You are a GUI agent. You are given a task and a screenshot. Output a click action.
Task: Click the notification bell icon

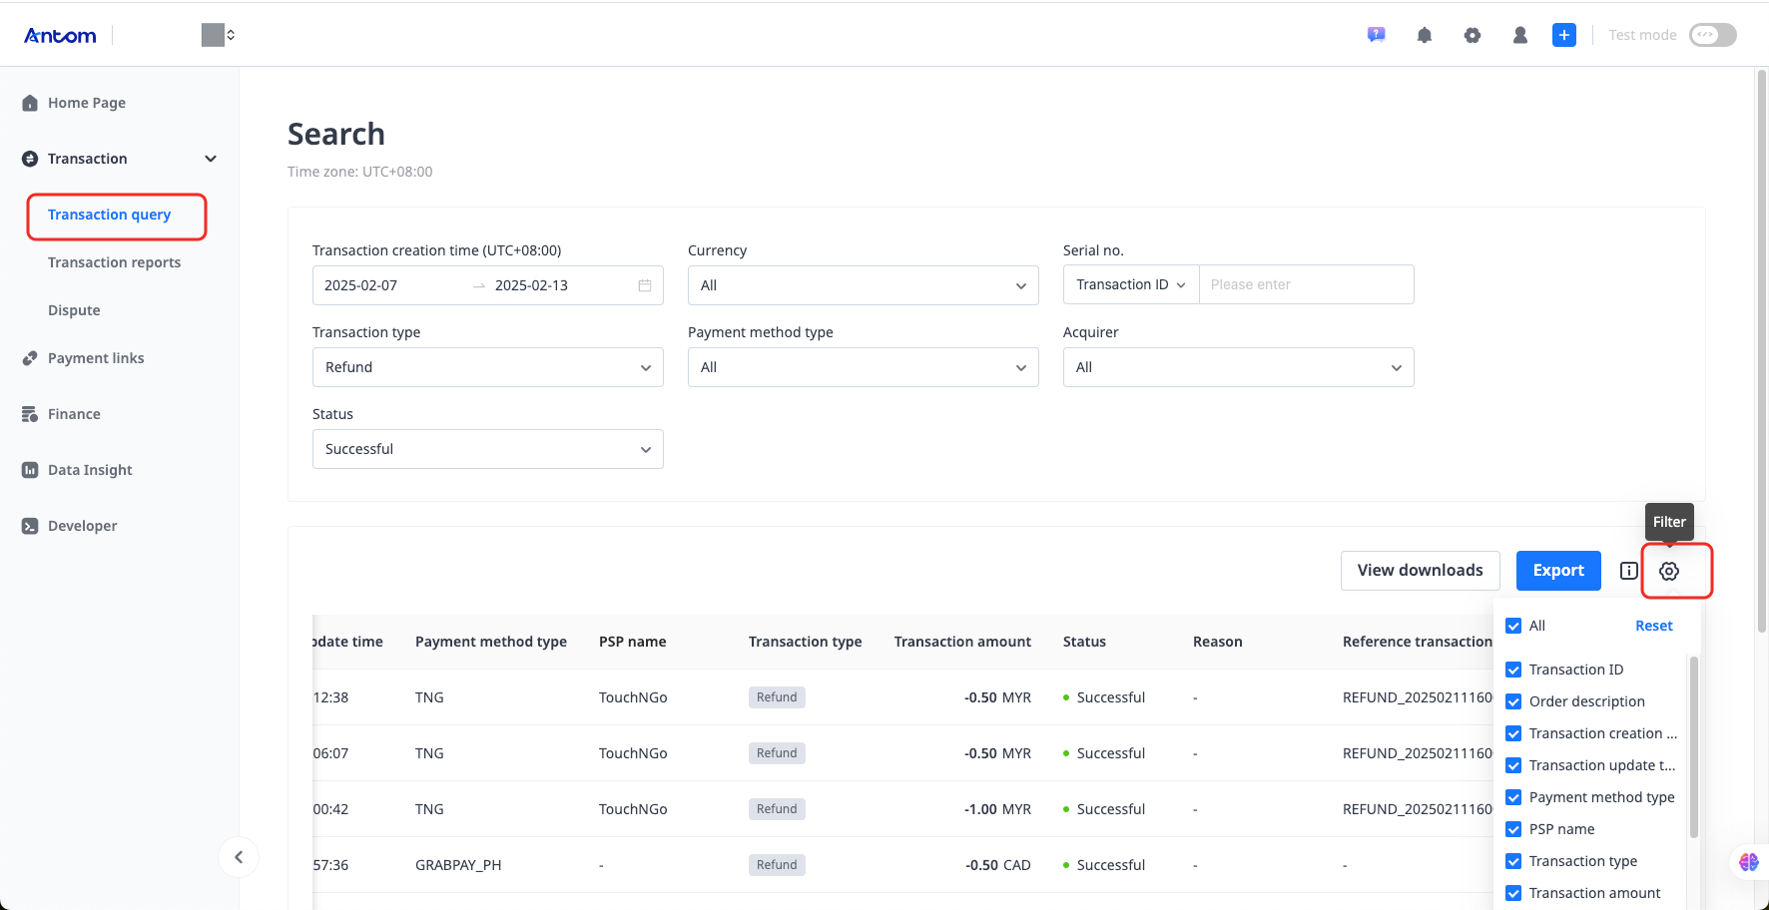(x=1425, y=35)
